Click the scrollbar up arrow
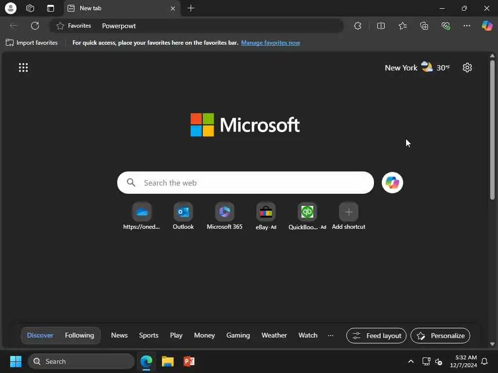This screenshot has width=498, height=373. 492,56
